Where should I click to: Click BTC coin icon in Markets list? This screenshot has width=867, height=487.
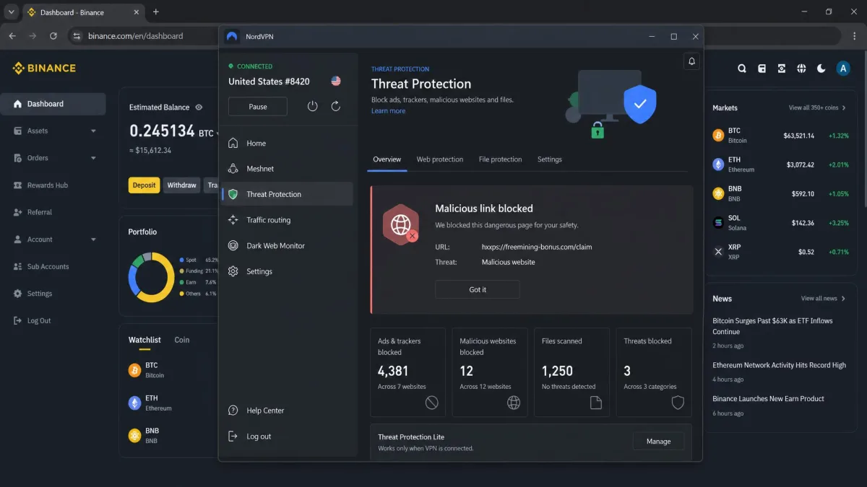718,135
